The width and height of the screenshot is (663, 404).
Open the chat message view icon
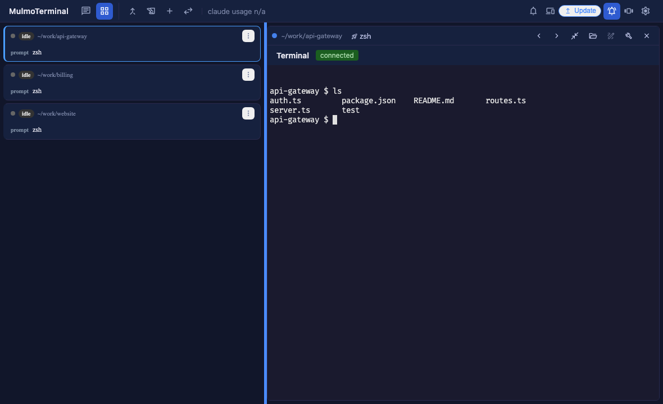tap(86, 11)
